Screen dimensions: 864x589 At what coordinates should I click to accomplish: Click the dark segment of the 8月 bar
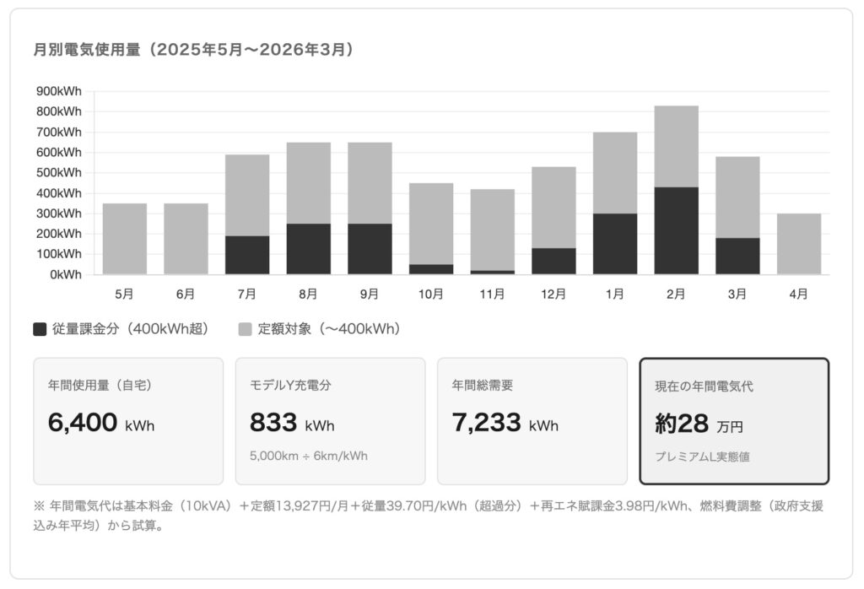pyautogui.click(x=308, y=249)
